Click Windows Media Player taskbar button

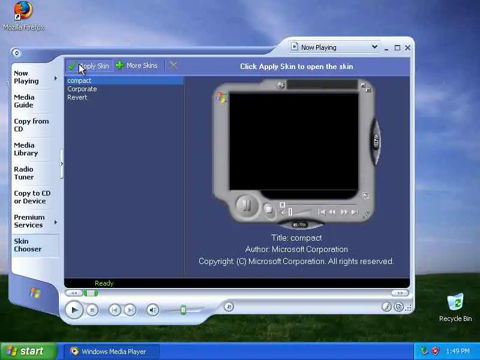[x=112, y=351]
